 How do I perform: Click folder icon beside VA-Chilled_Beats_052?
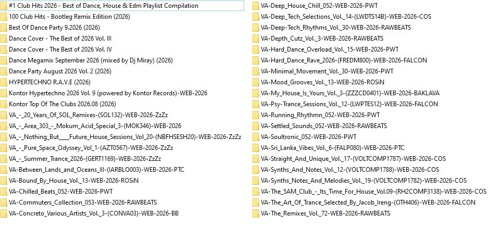[4, 192]
